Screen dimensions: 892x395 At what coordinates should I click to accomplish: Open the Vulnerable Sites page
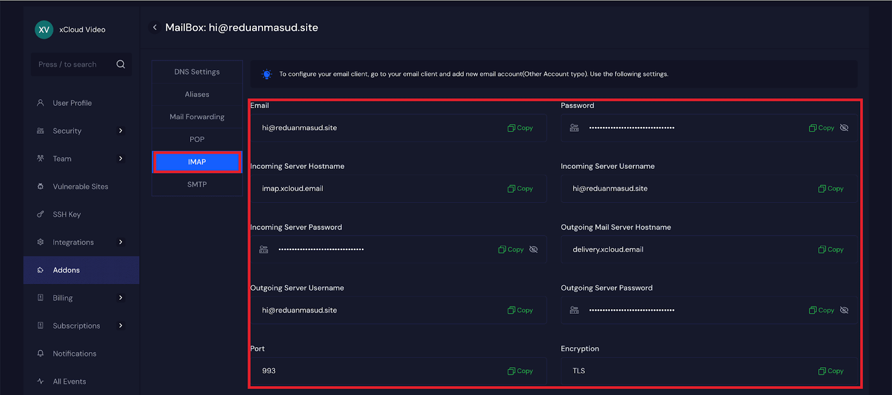click(x=80, y=187)
